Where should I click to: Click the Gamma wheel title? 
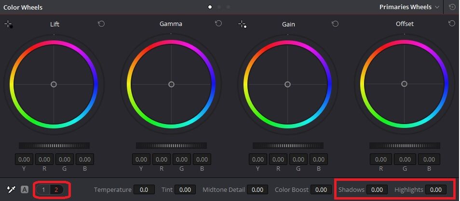[x=171, y=24]
